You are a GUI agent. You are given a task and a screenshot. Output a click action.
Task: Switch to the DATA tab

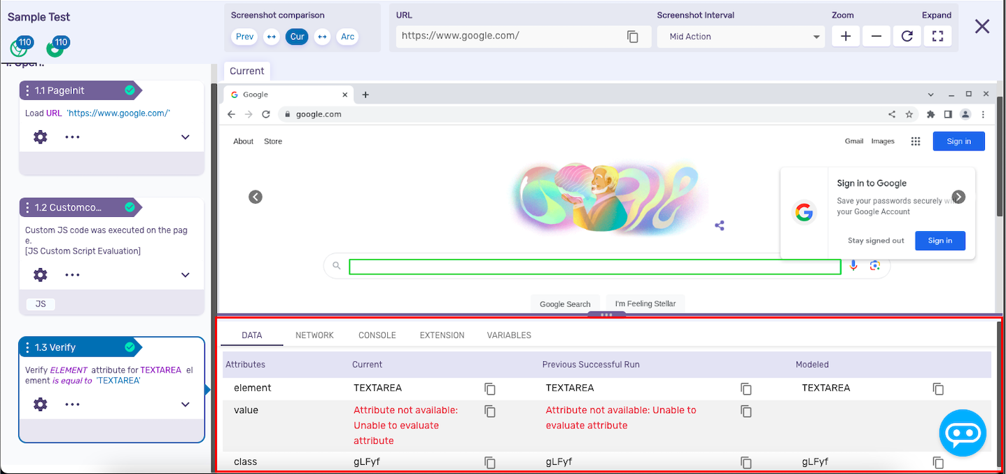(x=252, y=335)
